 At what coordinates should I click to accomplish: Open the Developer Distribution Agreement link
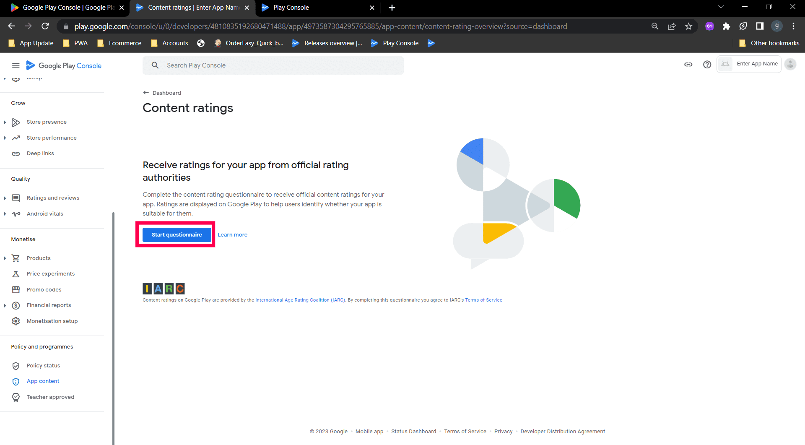(x=563, y=432)
